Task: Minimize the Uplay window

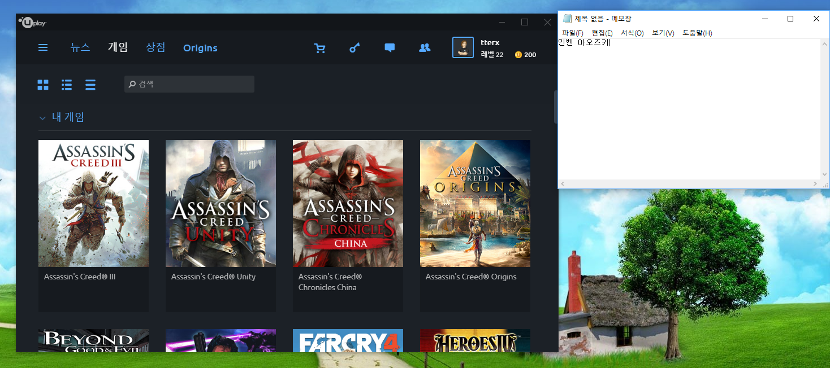Action: coord(503,22)
